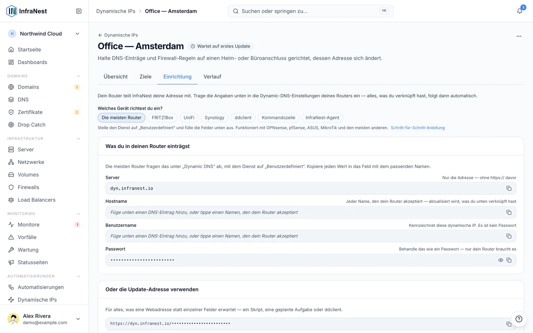
Task: Go to Startseite in sidebar
Action: click(44, 50)
